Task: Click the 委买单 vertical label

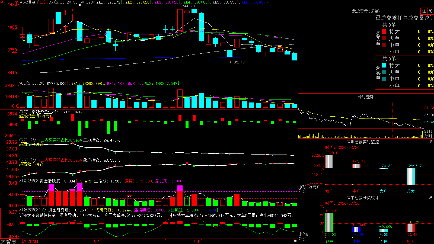Action: [378, 38]
